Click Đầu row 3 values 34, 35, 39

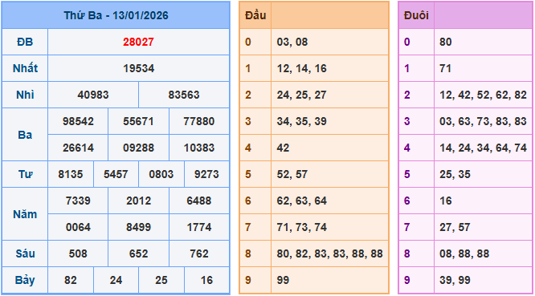tap(301, 121)
